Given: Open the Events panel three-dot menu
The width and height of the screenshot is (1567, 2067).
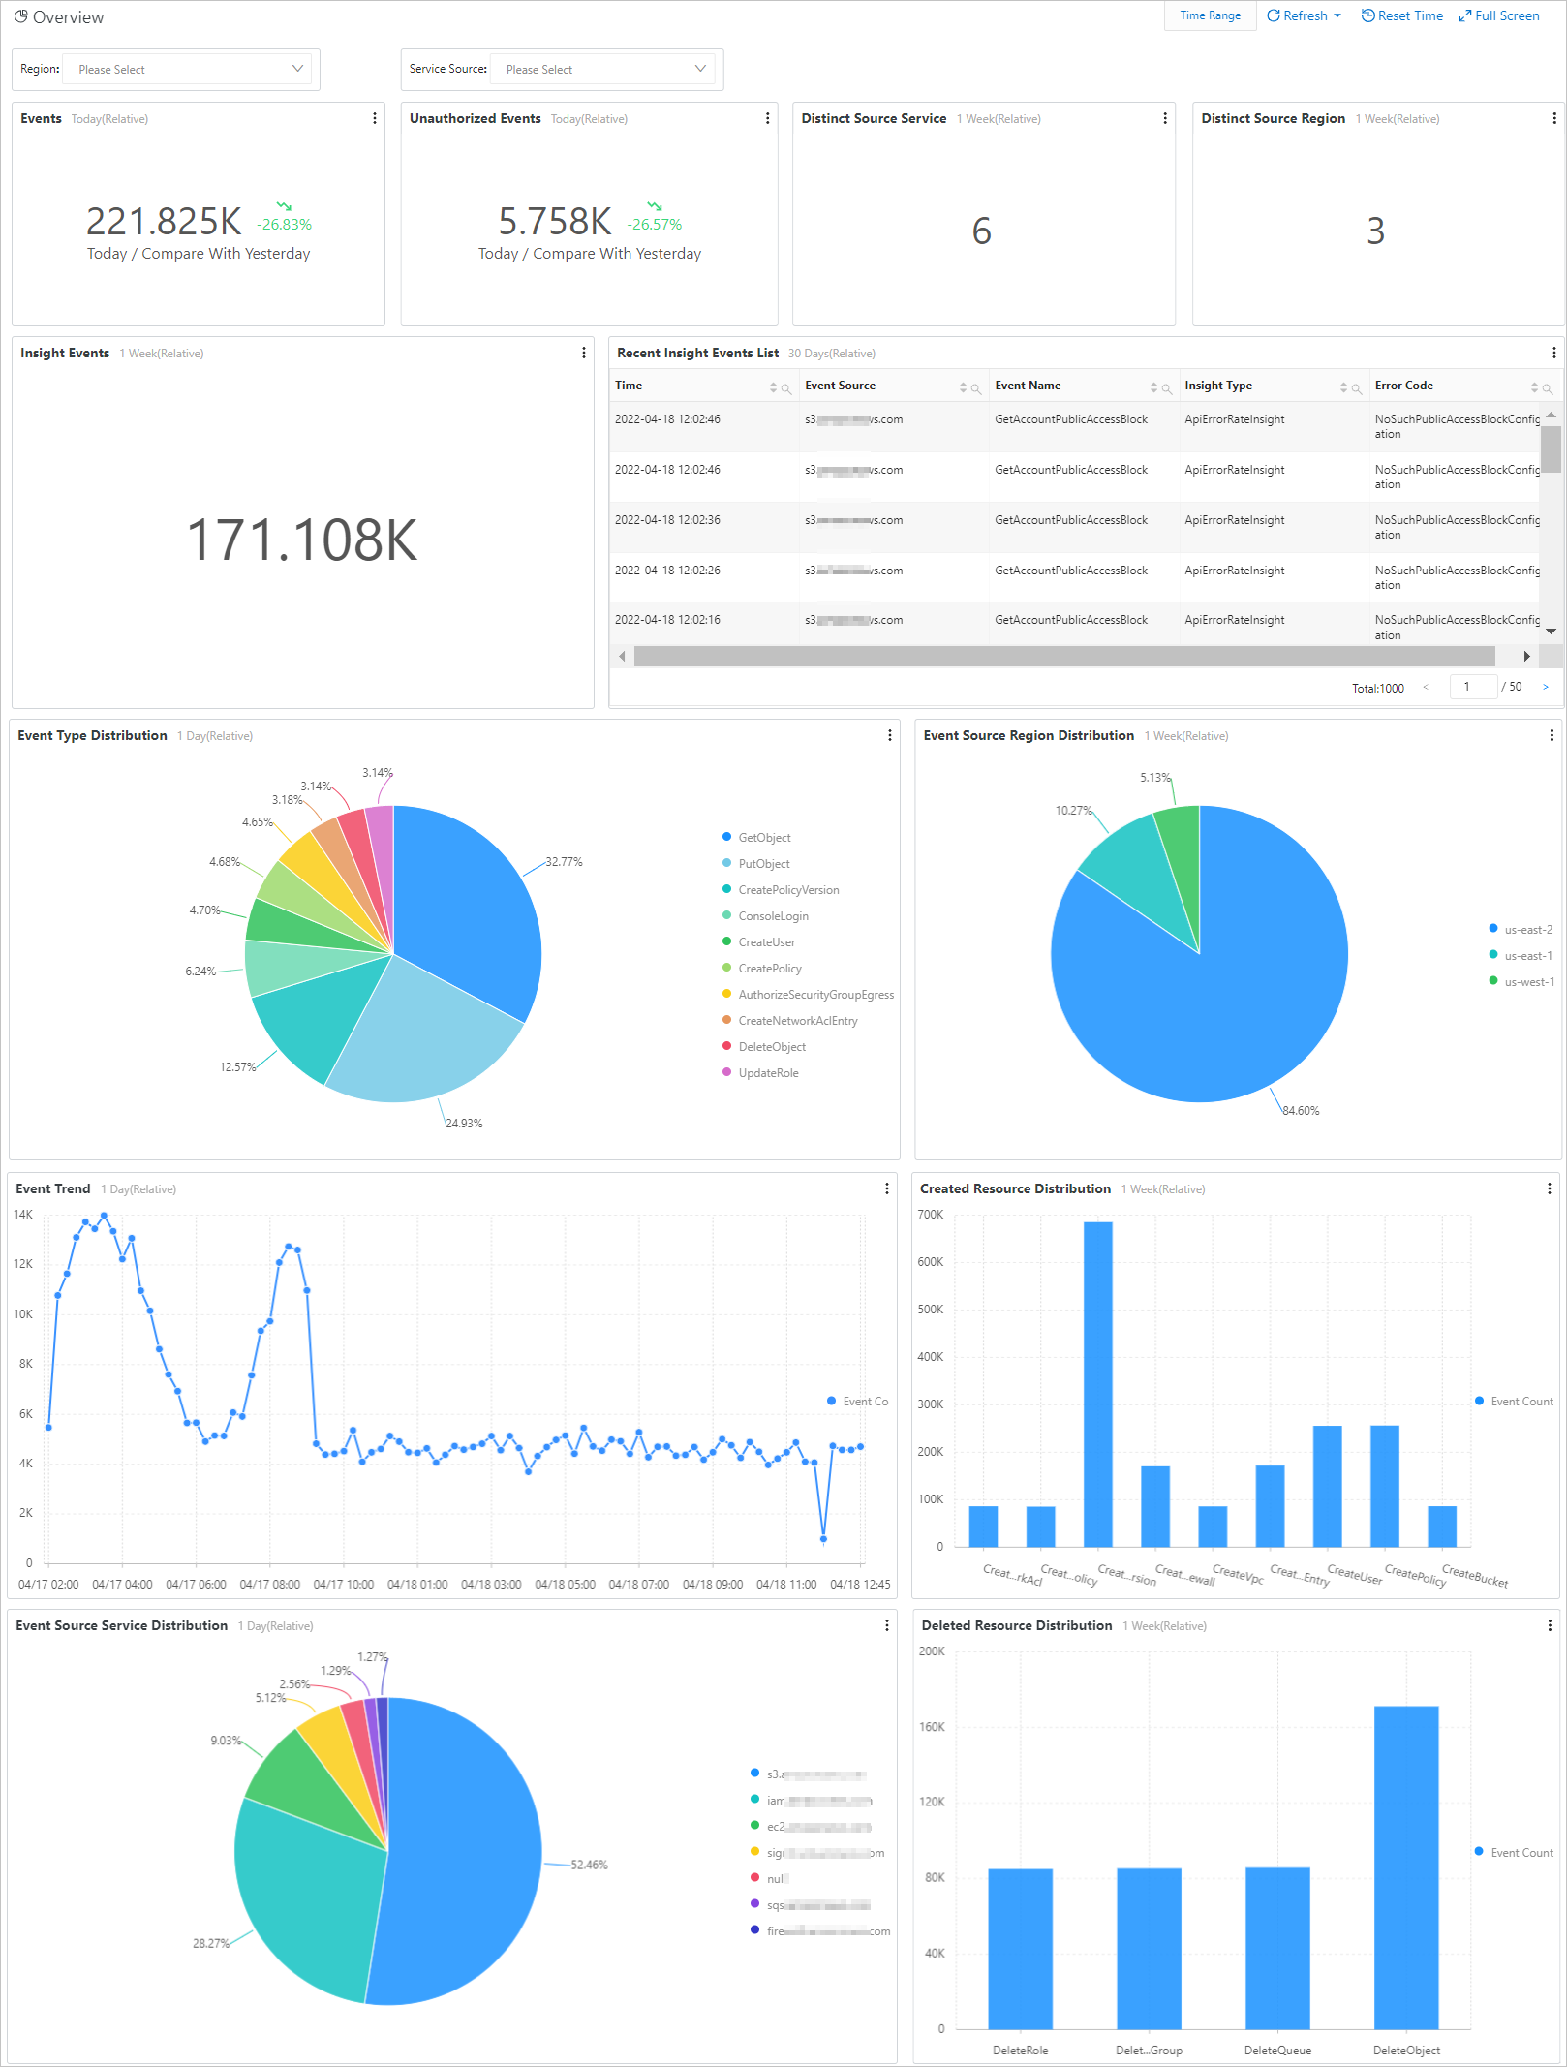Looking at the screenshot, I should click(375, 118).
